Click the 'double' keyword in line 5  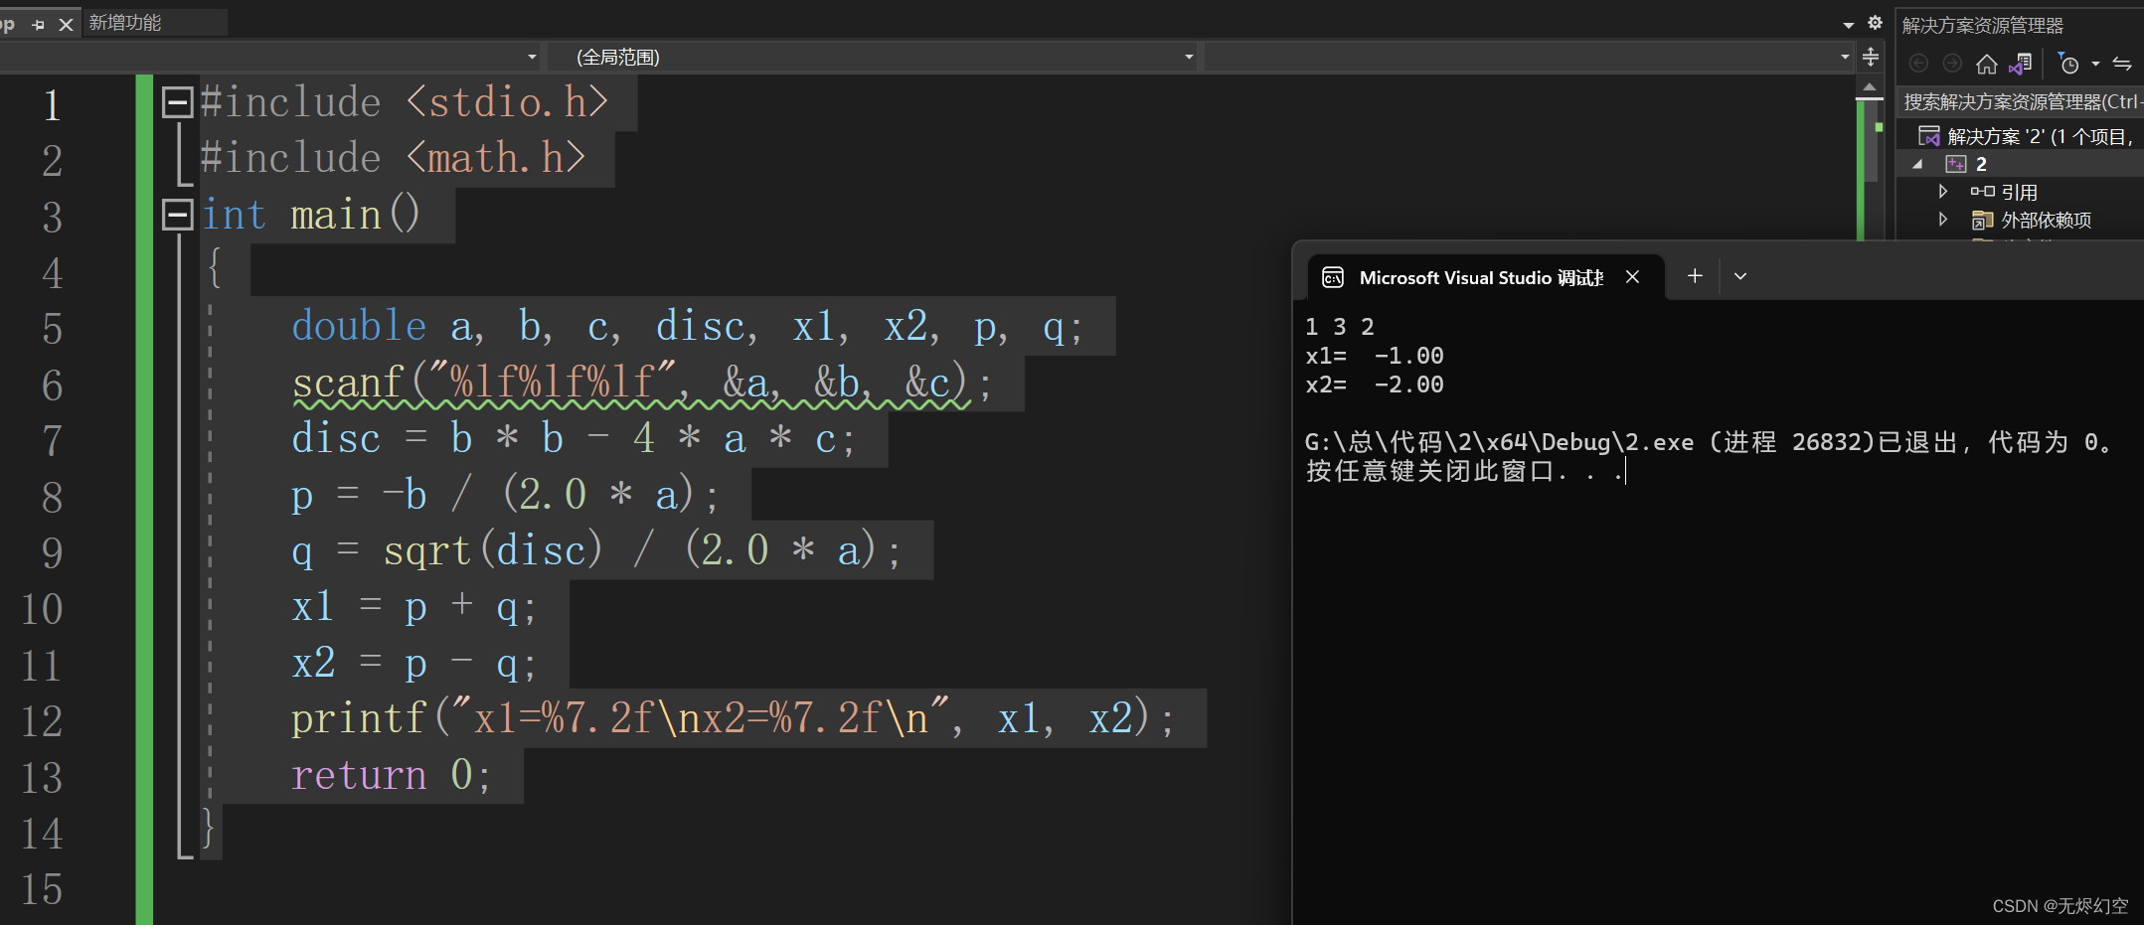pyautogui.click(x=359, y=326)
